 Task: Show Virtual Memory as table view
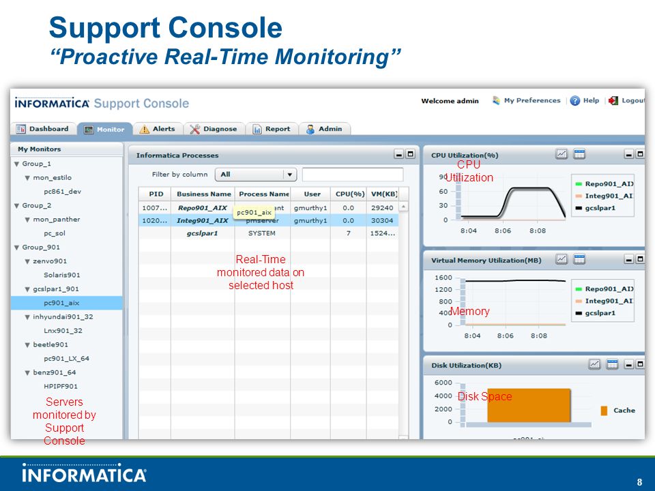[x=579, y=259]
